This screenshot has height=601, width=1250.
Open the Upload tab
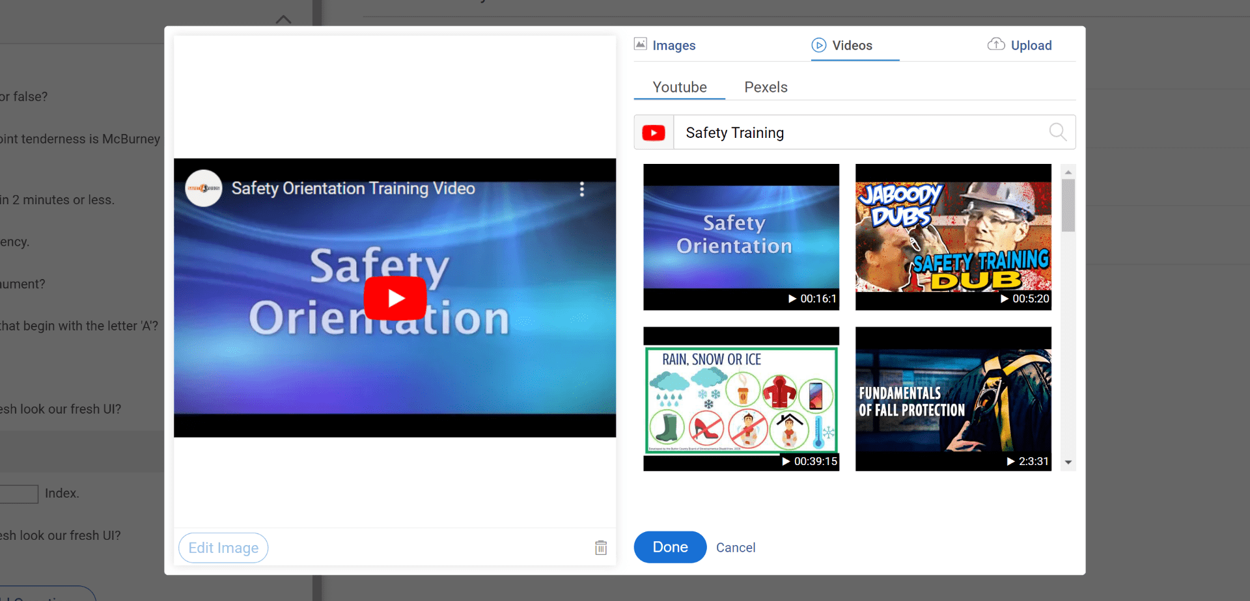(1020, 46)
